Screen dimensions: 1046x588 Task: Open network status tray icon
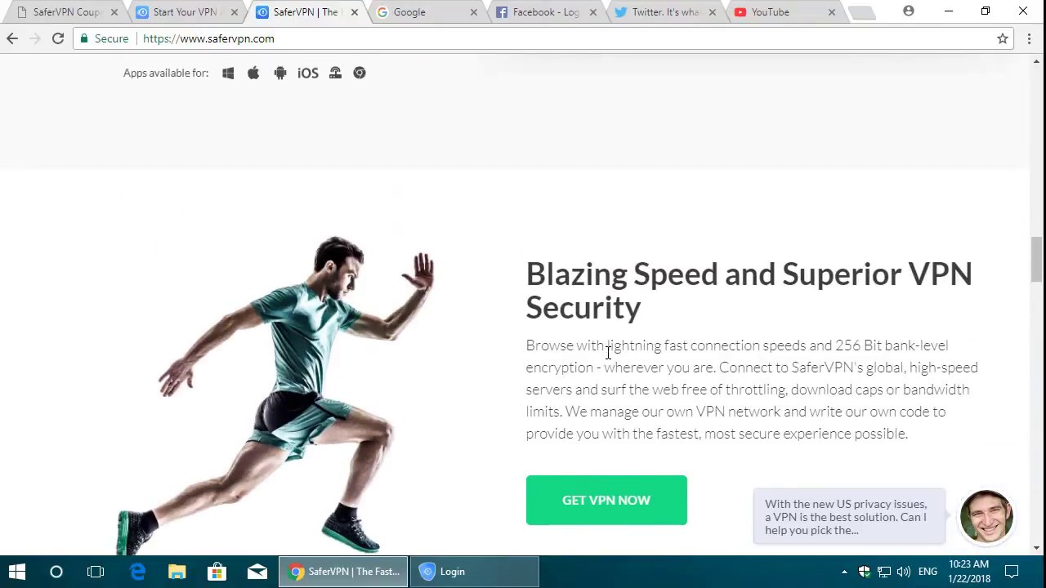pyautogui.click(x=884, y=572)
